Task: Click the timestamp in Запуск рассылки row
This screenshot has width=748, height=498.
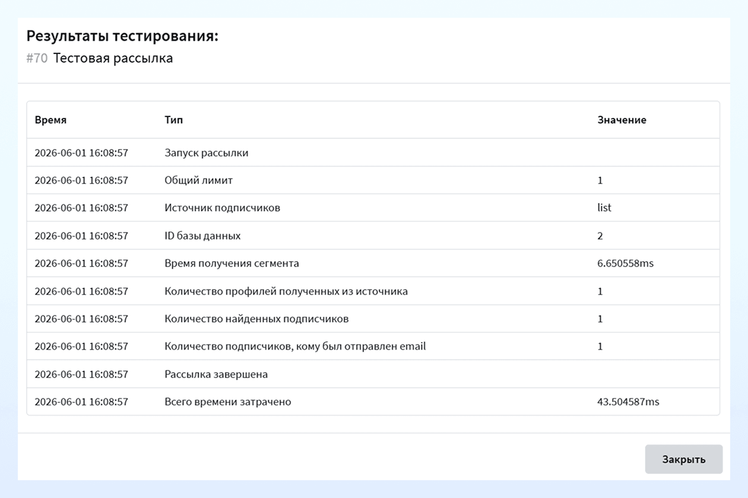Action: coord(81,153)
